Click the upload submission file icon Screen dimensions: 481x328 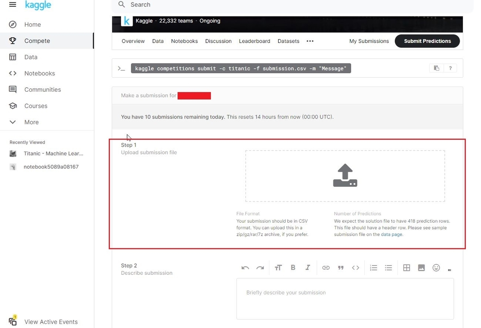point(345,175)
